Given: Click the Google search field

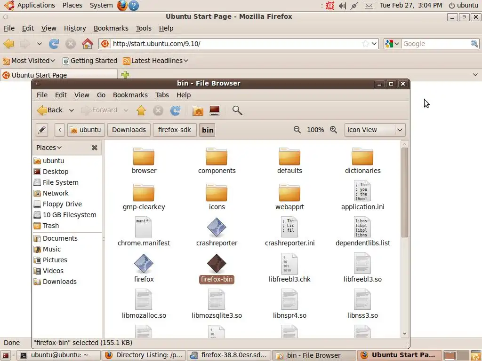Looking at the screenshot, I should click(x=436, y=44).
